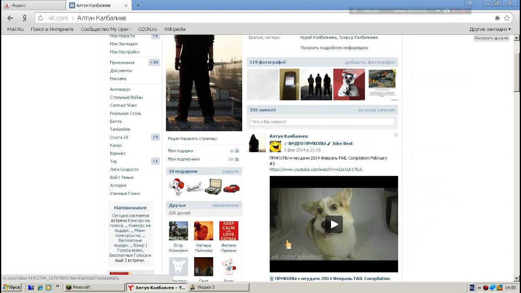The image size is (521, 293).
Task: Open the extensions puzzle icon
Action: coord(497,18)
